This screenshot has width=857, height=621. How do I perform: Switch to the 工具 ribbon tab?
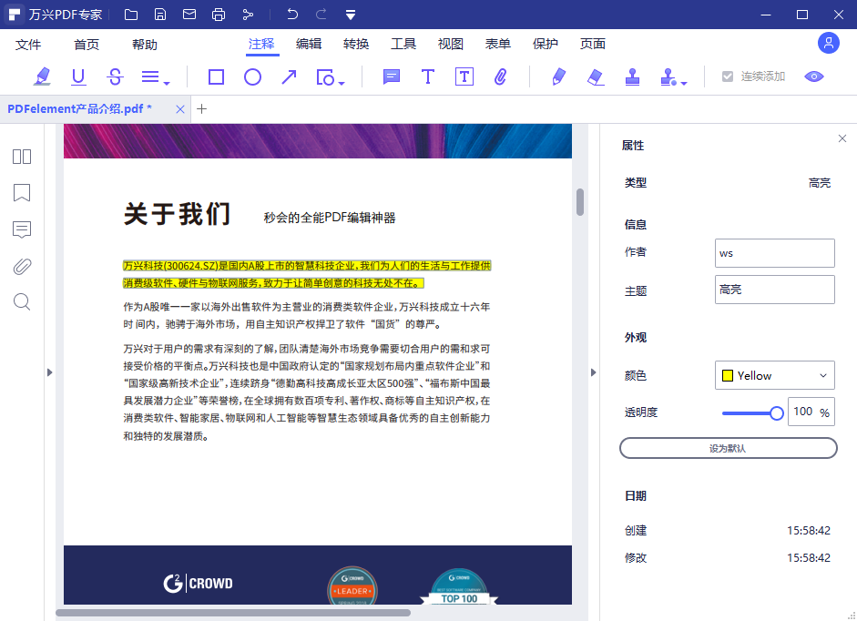tap(403, 44)
